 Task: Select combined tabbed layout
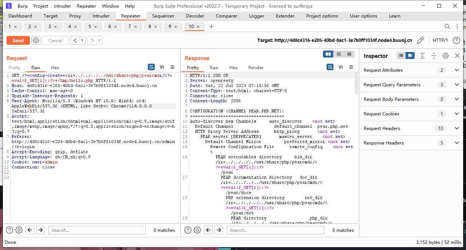click(349, 54)
